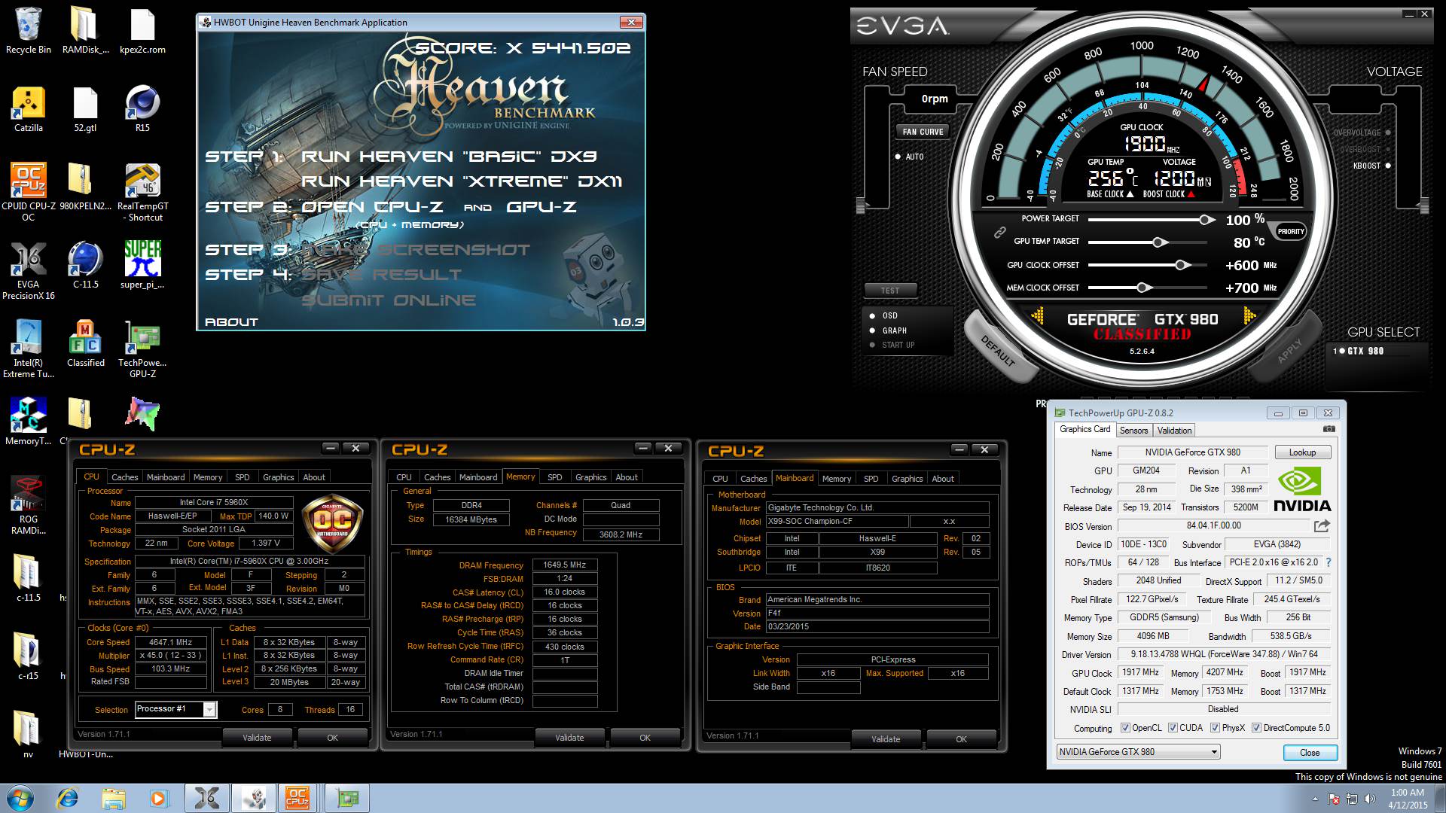
Task: Enable the START UP option in PrecisionX
Action: 892,345
